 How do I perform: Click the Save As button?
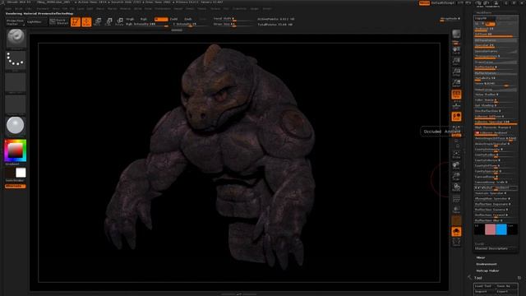pos(506,286)
